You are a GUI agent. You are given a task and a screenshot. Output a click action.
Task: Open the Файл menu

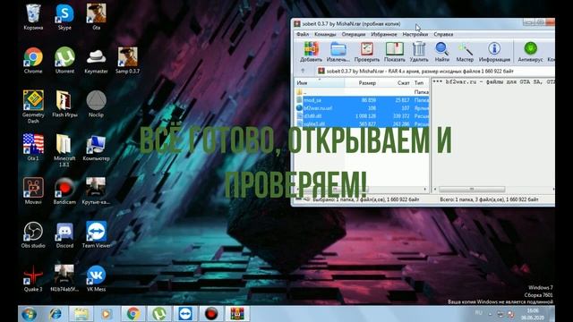303,34
